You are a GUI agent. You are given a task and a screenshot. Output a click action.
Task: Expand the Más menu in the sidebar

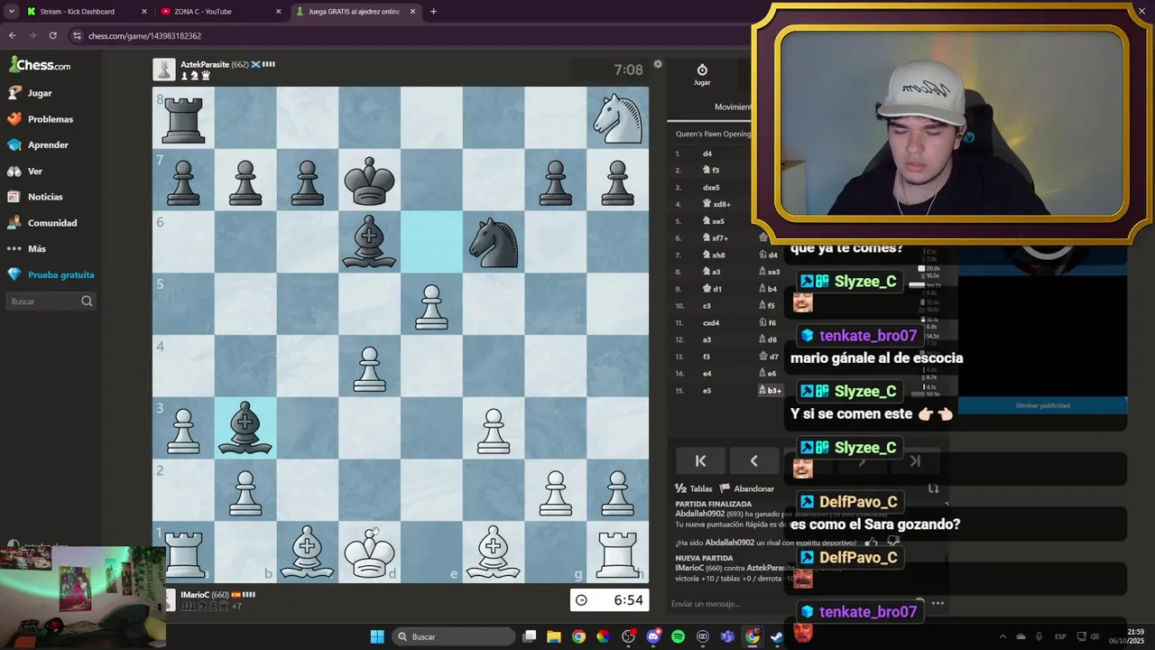pos(26,248)
